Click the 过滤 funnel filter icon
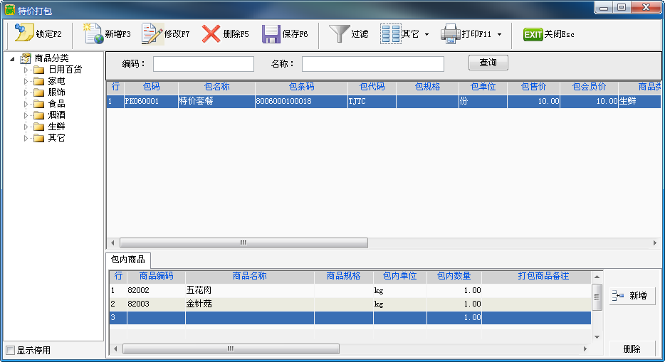The height and width of the screenshot is (362, 665). pyautogui.click(x=340, y=33)
